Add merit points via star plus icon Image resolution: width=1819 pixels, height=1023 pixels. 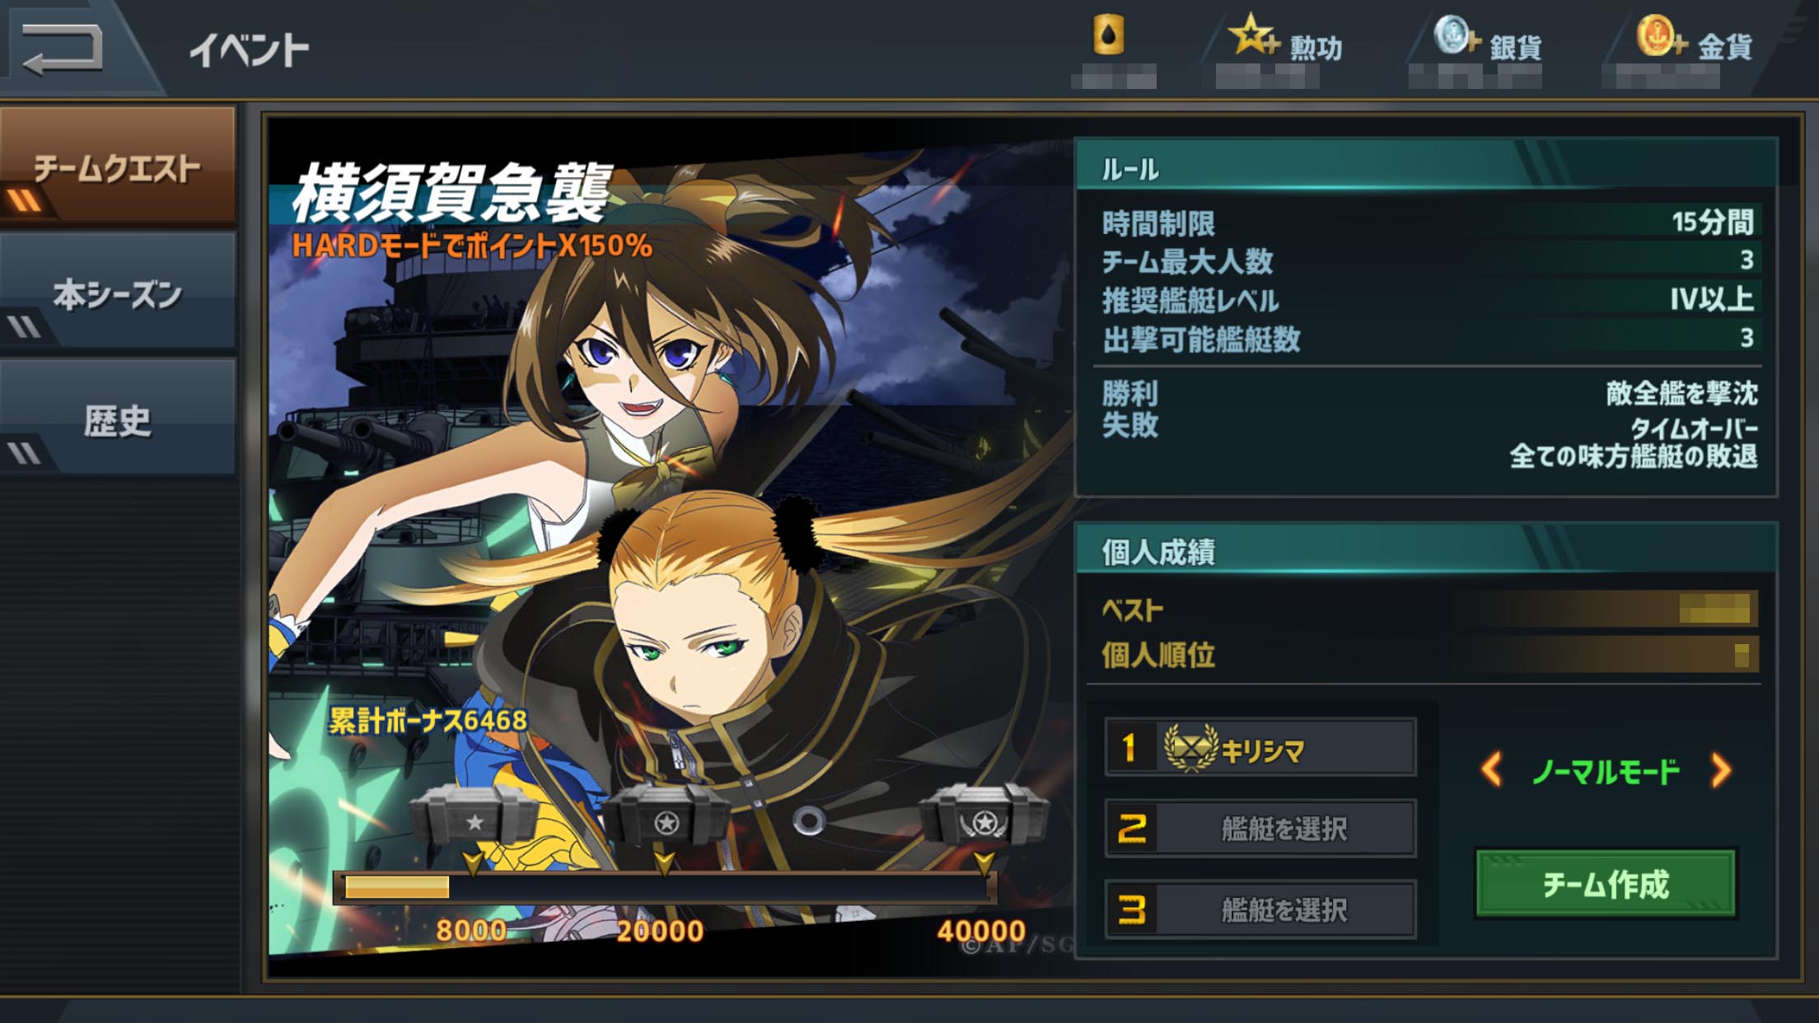[x=1253, y=35]
